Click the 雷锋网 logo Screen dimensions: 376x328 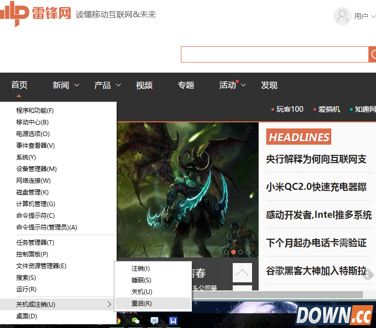tap(36, 14)
